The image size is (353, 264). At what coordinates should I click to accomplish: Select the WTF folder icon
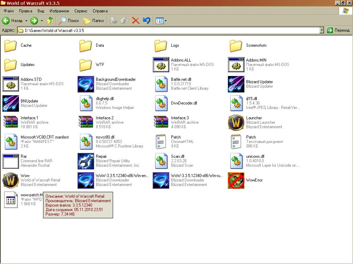click(x=85, y=65)
